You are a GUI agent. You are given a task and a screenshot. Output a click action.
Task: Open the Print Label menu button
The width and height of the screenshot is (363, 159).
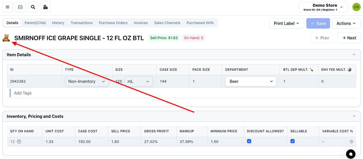pos(286,23)
